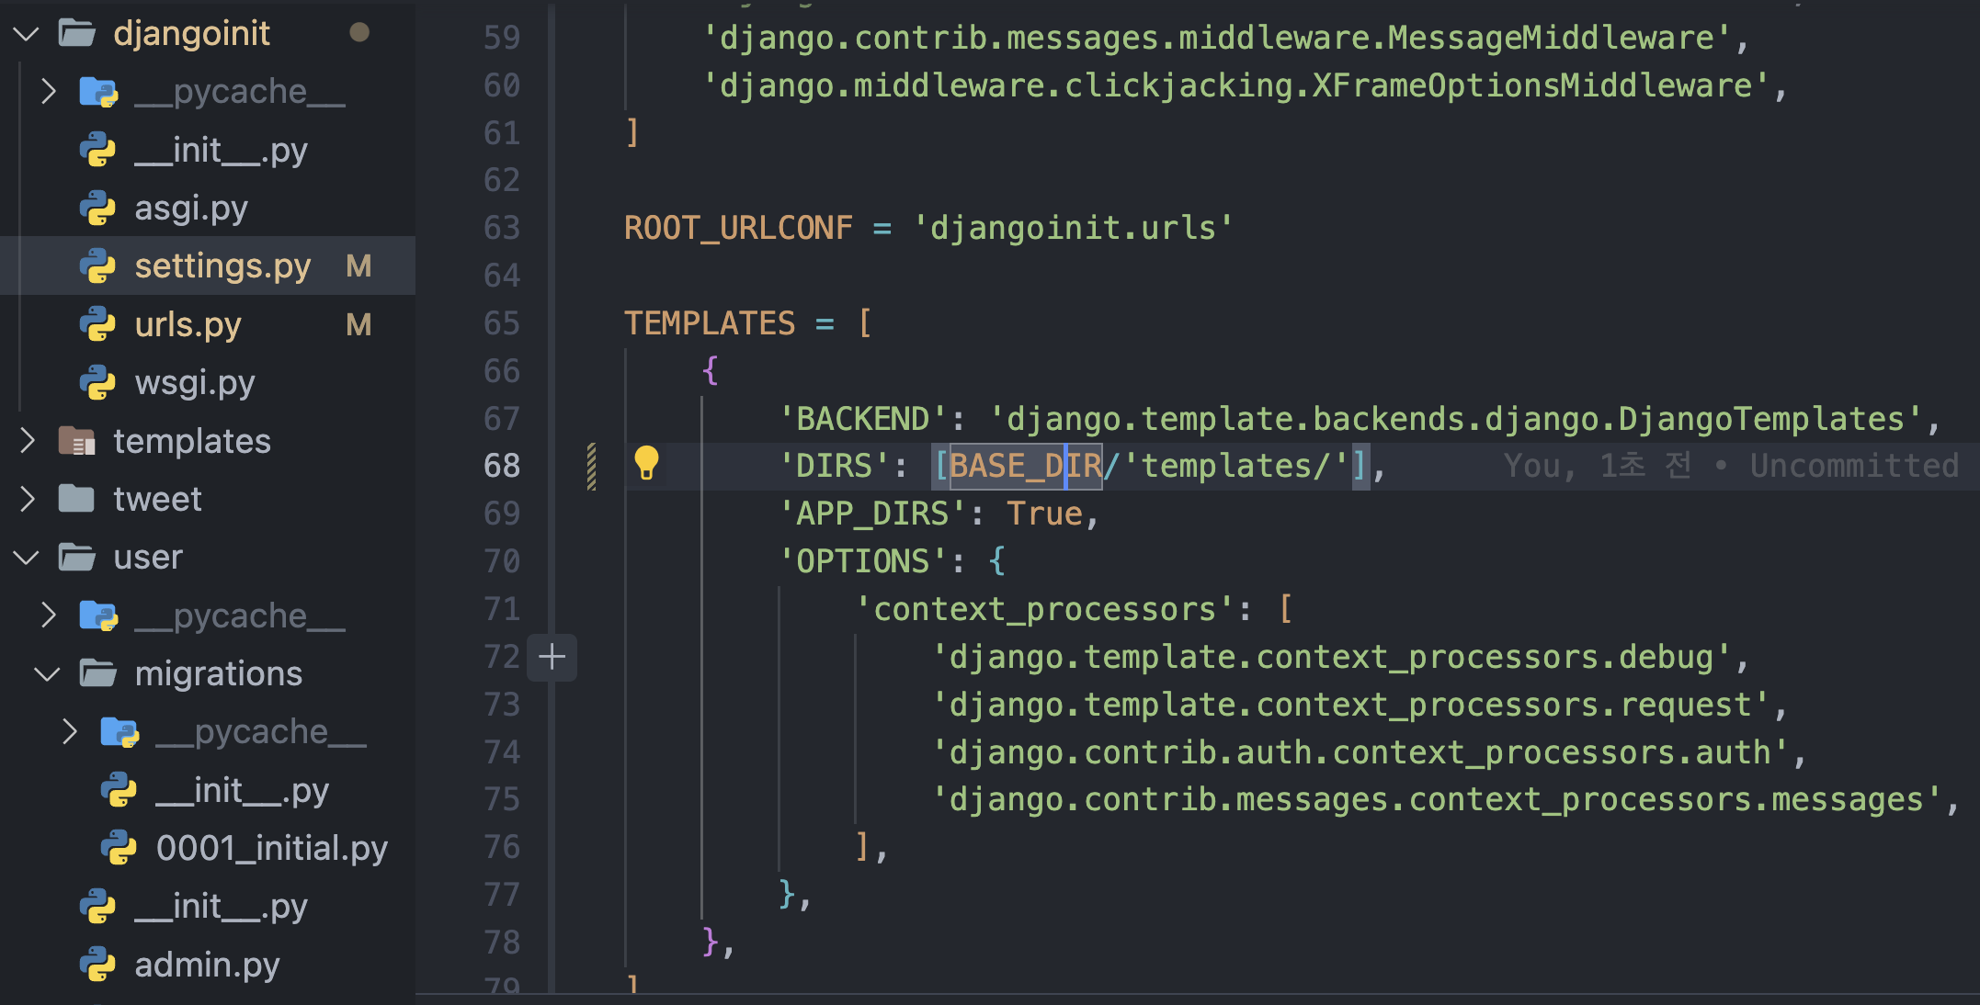Click the 'djangoinit.urls' string
The width and height of the screenshot is (1980, 1005).
[x=1074, y=228]
